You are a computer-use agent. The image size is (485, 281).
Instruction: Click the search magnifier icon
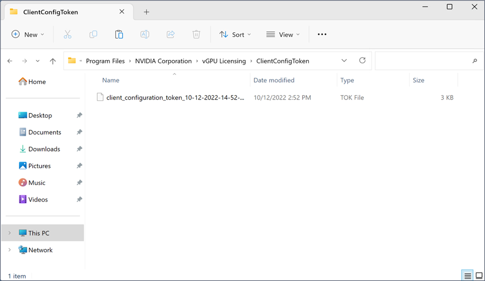coord(475,61)
